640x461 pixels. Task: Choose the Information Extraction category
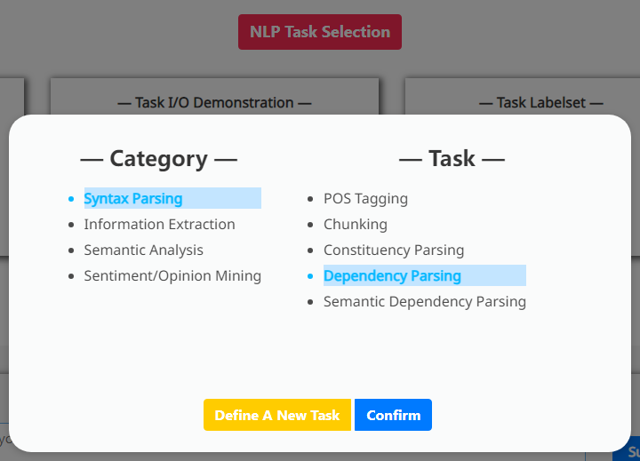(159, 225)
